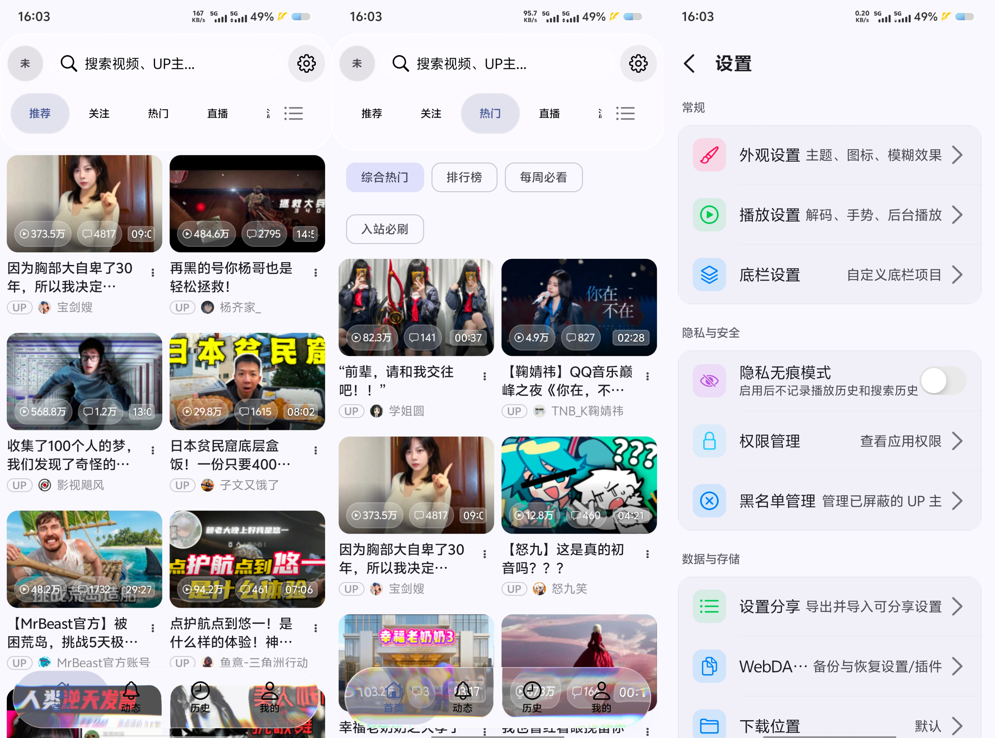Viewport: 995px width, 738px height.
Task: Tap the lock icon for 权限管理
Action: tap(709, 441)
